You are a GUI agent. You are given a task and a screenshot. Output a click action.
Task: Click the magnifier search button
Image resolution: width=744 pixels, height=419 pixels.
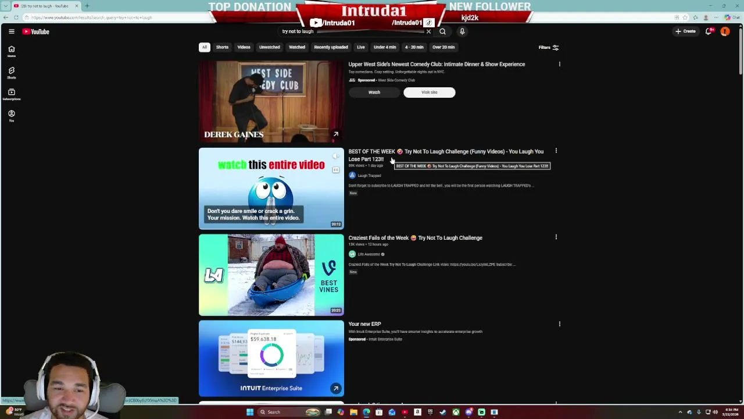pos(442,31)
